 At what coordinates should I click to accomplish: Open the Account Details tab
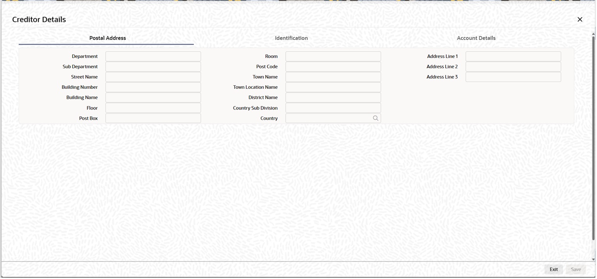click(477, 38)
